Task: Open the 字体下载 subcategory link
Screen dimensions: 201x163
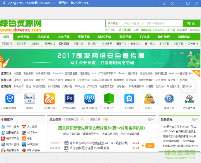Action: point(164,44)
